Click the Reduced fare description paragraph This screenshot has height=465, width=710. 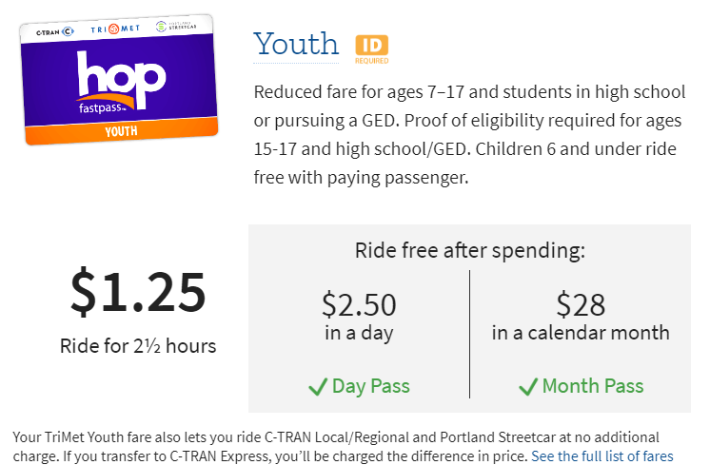pyautogui.click(x=469, y=135)
